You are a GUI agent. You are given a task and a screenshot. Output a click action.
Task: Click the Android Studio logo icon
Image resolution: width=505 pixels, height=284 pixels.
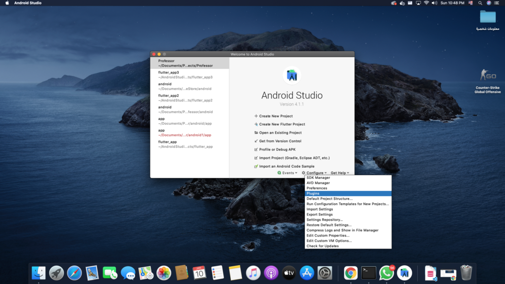pyautogui.click(x=292, y=75)
